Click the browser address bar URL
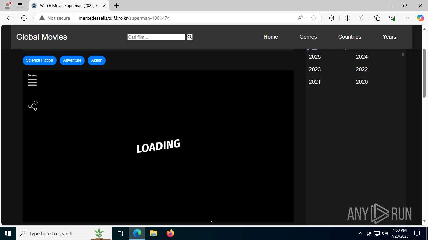The height and width of the screenshot is (240, 428). coord(124,18)
